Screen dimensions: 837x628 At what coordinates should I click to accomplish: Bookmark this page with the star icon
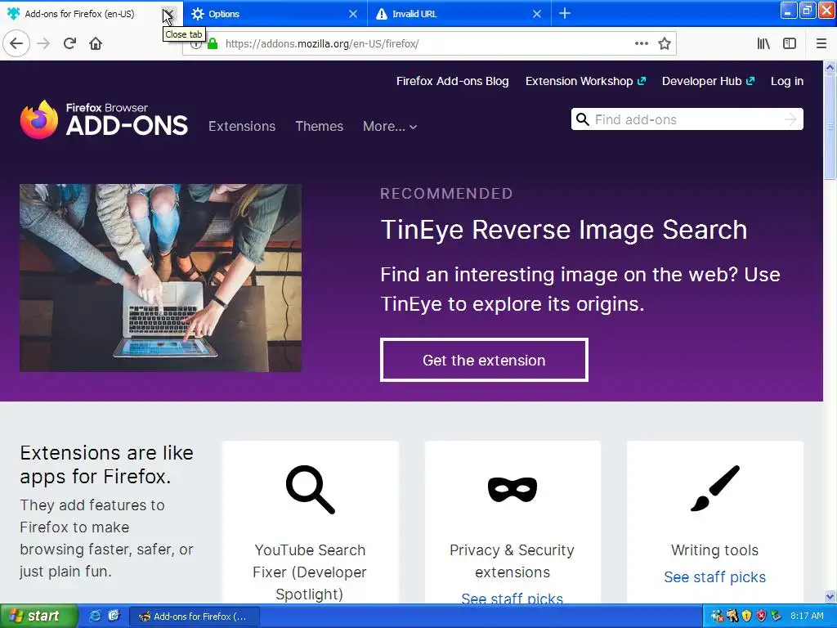664,43
